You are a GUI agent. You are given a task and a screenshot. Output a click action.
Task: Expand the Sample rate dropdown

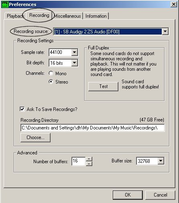(x=75, y=52)
